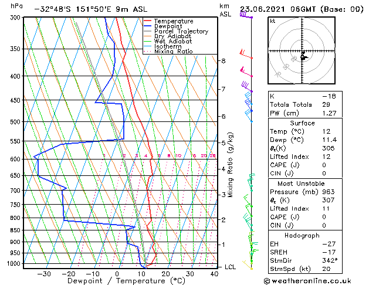Click the "Parcel Trajectory" legend label
This screenshot has width=369, height=285.
click(181, 31)
